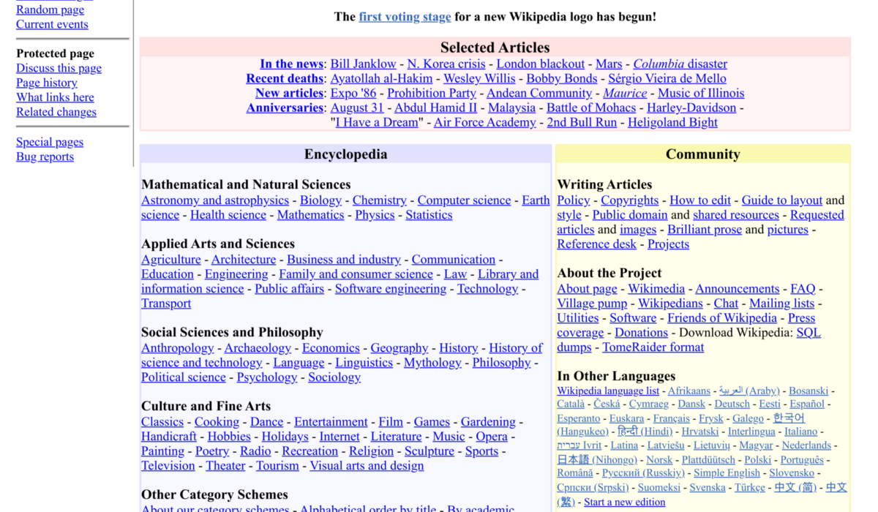
Task: Open Battle of Mohacs article
Action: pos(591,108)
